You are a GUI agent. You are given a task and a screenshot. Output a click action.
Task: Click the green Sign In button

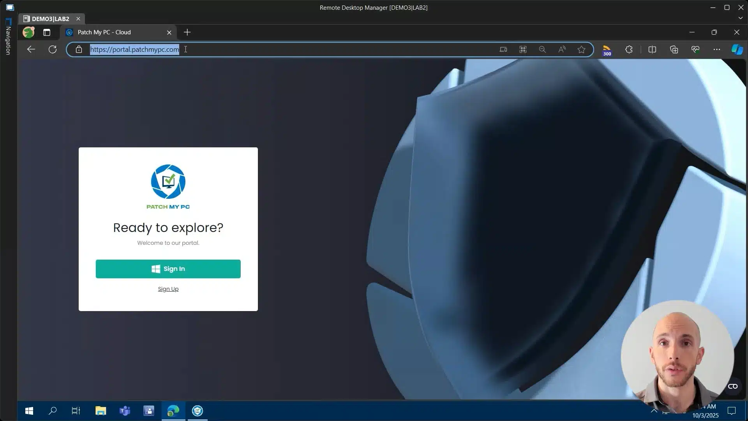[x=168, y=269]
